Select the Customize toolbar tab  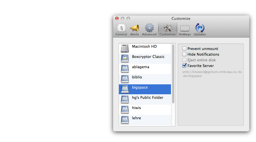pos(168,30)
